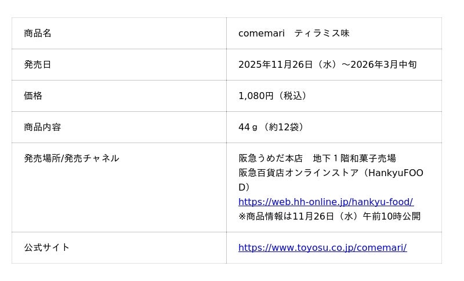Click the ティラミス味 text
The image size is (464, 281).
pos(321,33)
